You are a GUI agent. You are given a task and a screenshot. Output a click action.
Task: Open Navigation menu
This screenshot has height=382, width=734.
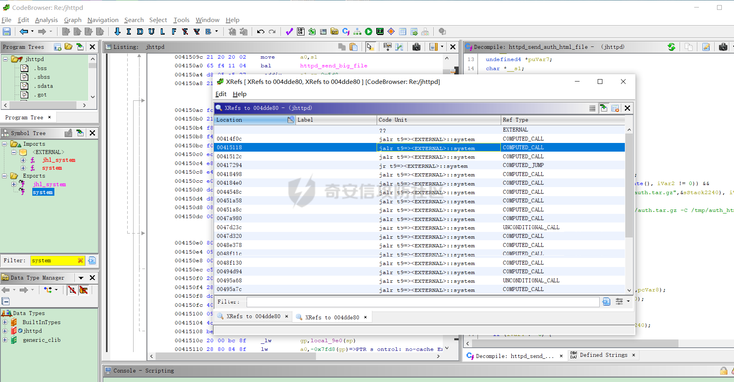(x=103, y=20)
